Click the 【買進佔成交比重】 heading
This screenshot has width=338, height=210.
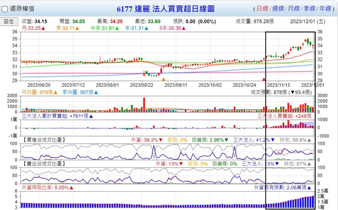point(44,140)
